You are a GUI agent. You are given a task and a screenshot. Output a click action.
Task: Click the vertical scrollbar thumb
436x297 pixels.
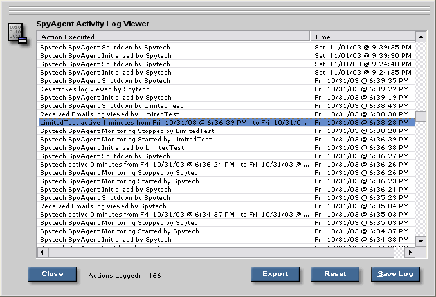(421, 116)
